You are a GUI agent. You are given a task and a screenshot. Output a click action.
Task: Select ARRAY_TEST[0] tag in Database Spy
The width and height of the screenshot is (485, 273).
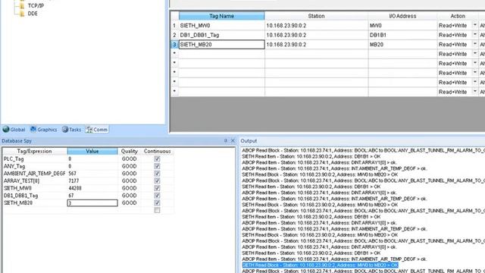point(21,180)
